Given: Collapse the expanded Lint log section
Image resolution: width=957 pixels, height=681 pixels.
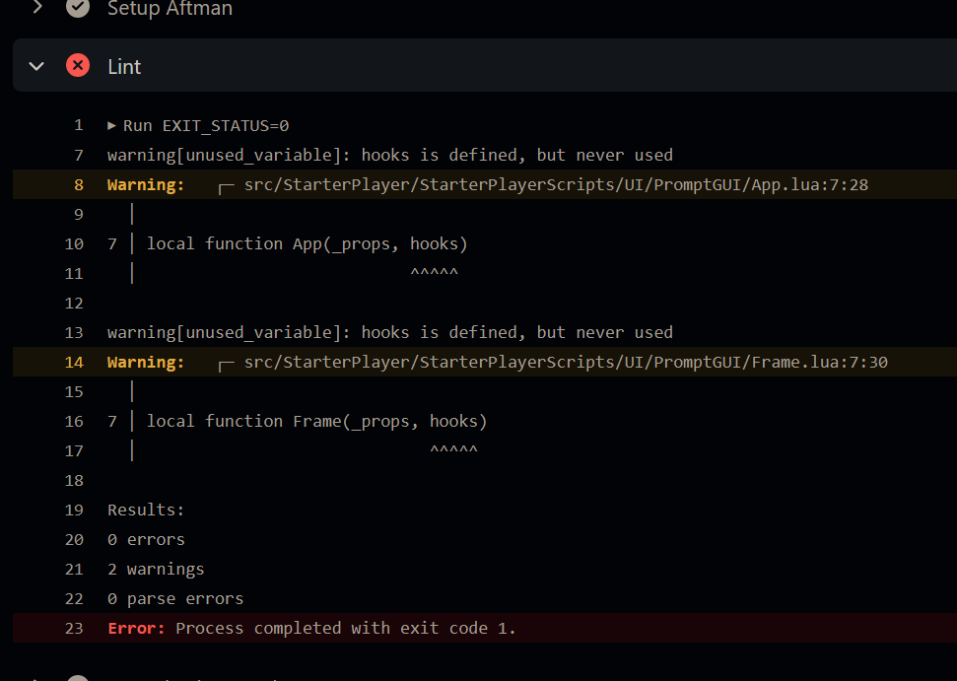Looking at the screenshot, I should click(35, 66).
